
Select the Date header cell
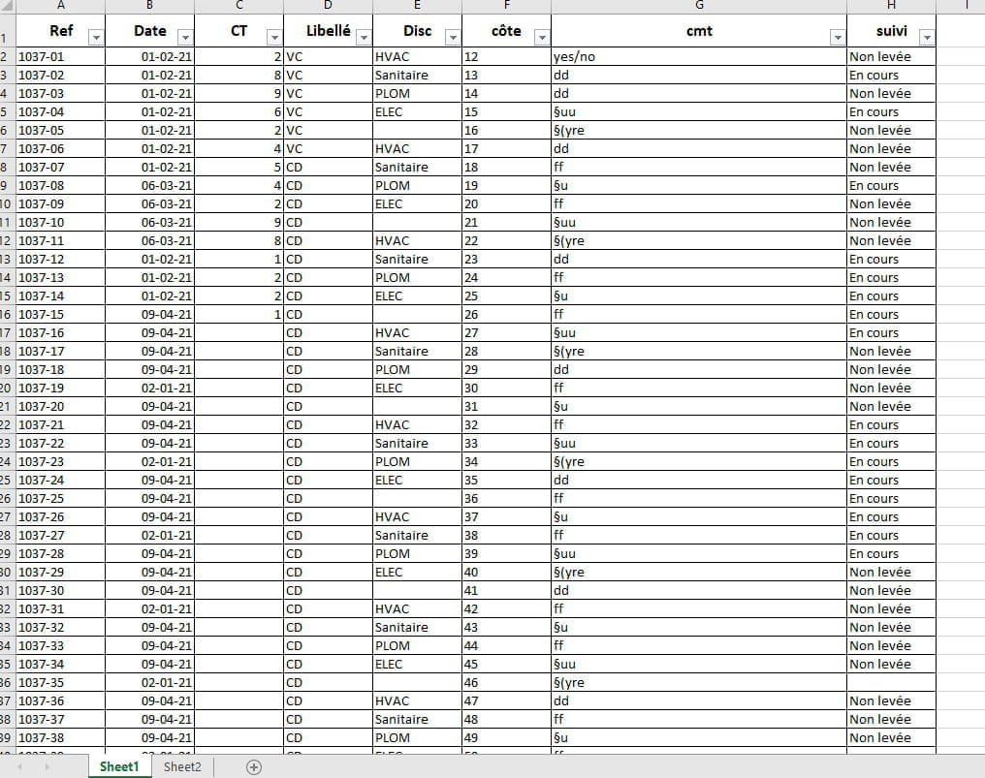point(149,30)
